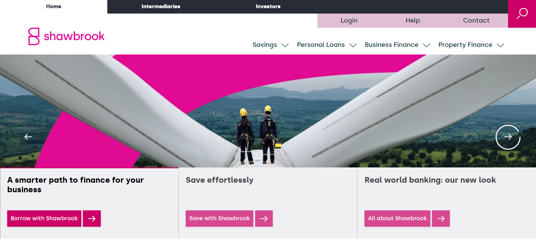Expand the Property Finance menu
Image resolution: width=536 pixels, height=251 pixels.
471,45
